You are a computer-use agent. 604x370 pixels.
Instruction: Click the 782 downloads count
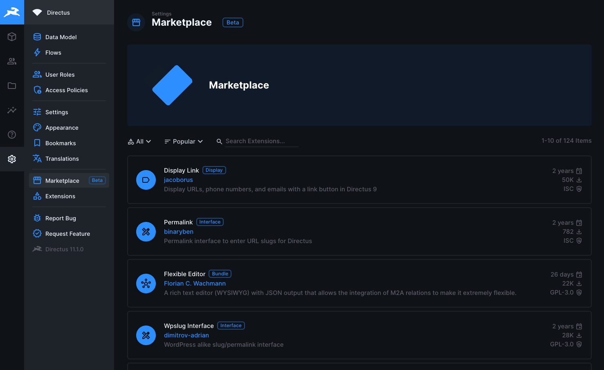click(568, 232)
